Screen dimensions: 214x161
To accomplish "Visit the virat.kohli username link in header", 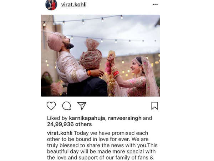I will [74, 5].
